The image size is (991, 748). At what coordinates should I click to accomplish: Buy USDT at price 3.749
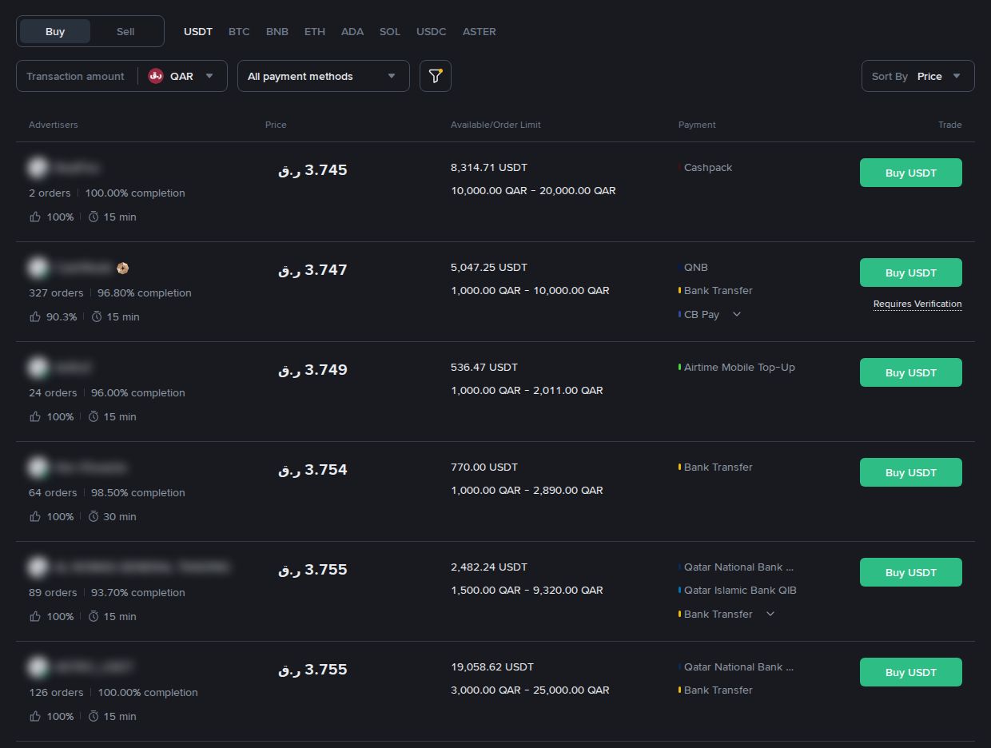[x=911, y=372]
